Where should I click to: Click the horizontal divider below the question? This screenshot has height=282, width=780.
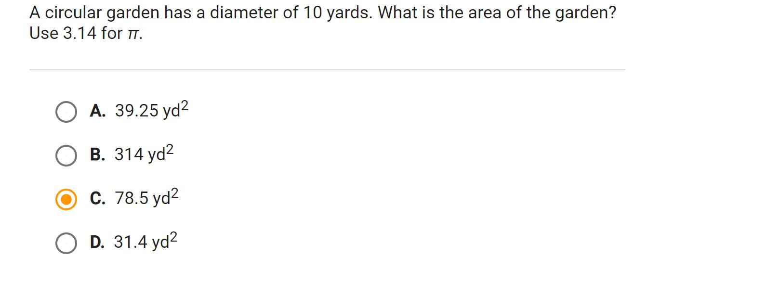coord(327,70)
